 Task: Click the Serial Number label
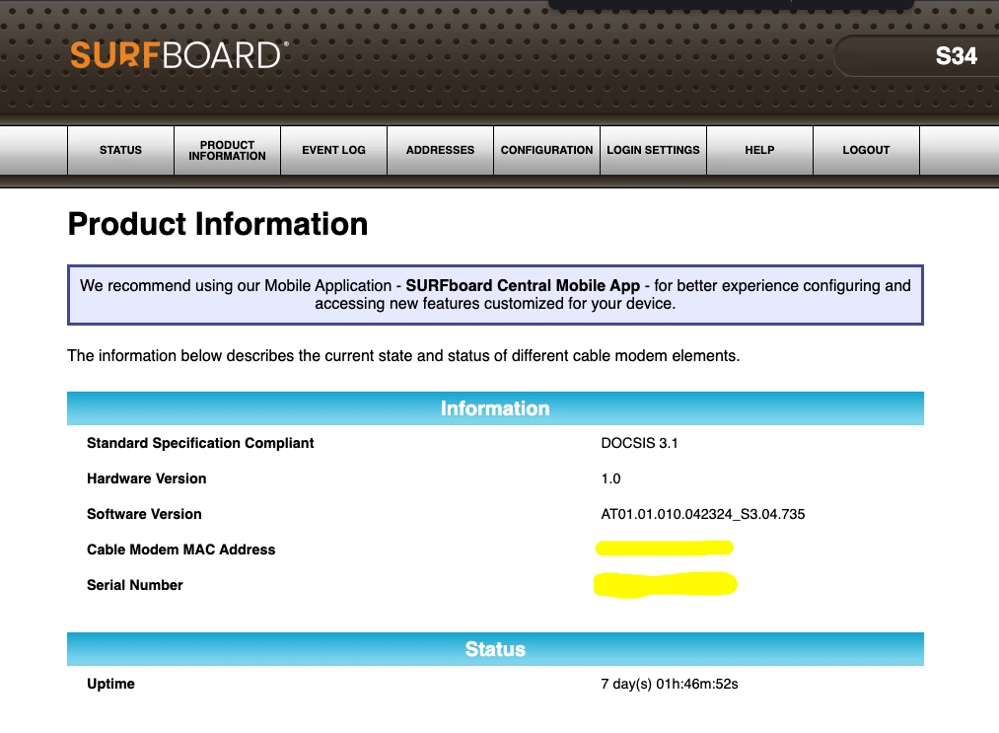(x=134, y=585)
